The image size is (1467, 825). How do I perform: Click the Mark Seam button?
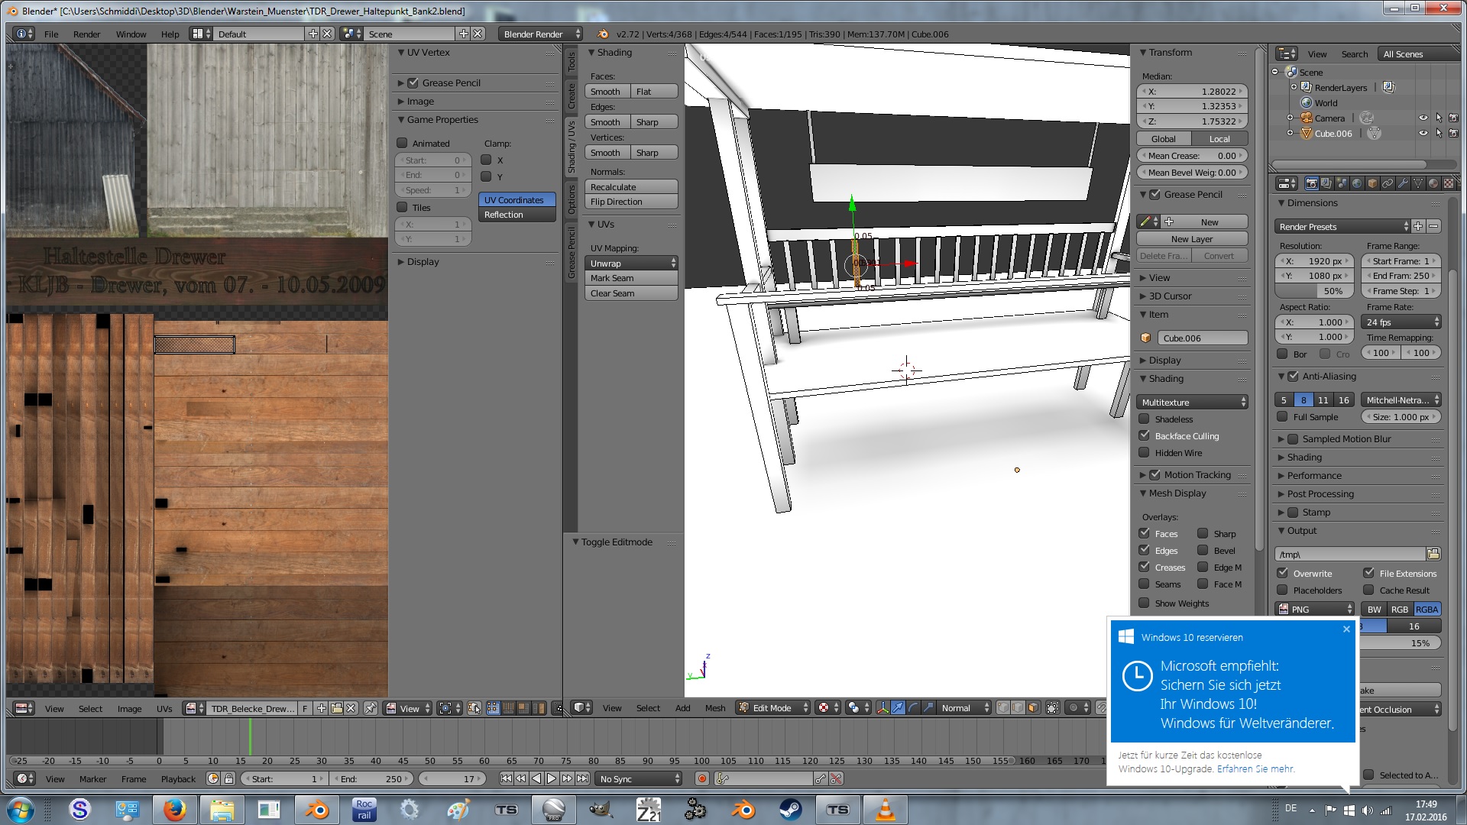coord(631,278)
